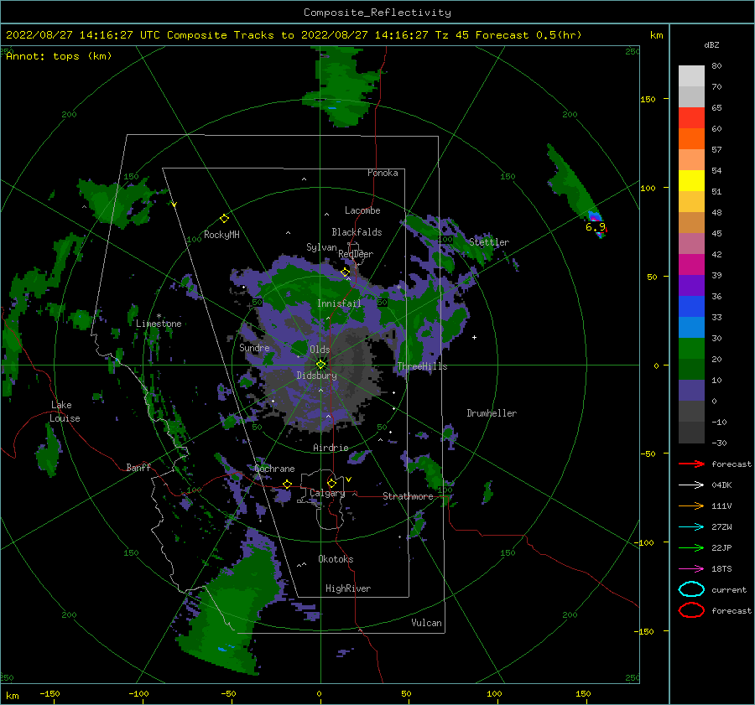Screen dimensions: 755x705
Task: Click the 150 value on right km axis
Action: tap(648, 99)
